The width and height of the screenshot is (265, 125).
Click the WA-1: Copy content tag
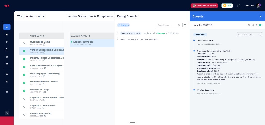(131, 33)
